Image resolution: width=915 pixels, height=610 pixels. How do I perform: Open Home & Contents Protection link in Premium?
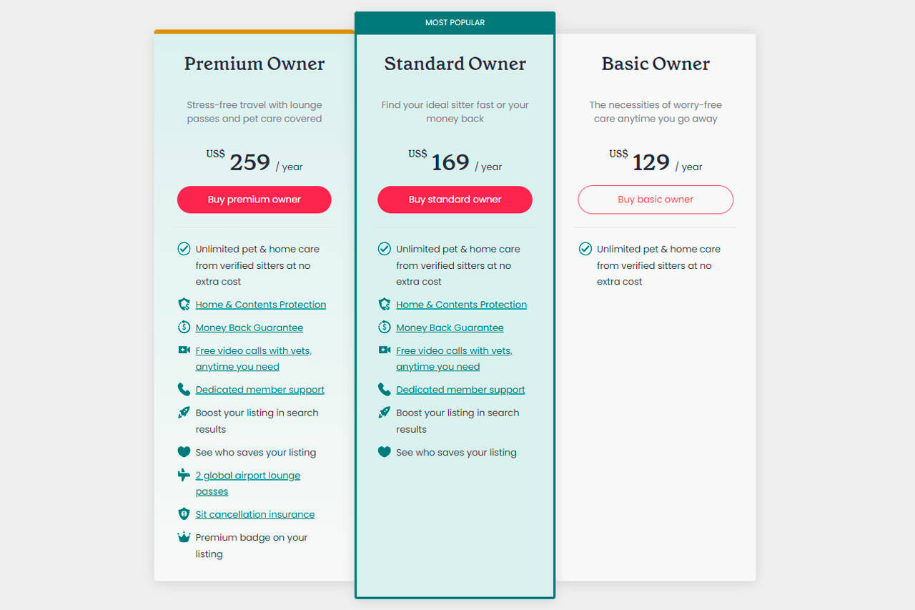260,305
